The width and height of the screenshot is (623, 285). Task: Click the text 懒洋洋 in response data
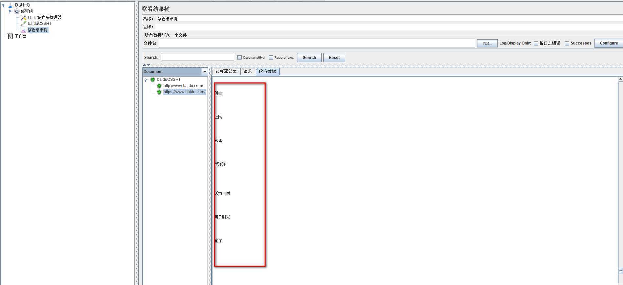[x=220, y=164]
